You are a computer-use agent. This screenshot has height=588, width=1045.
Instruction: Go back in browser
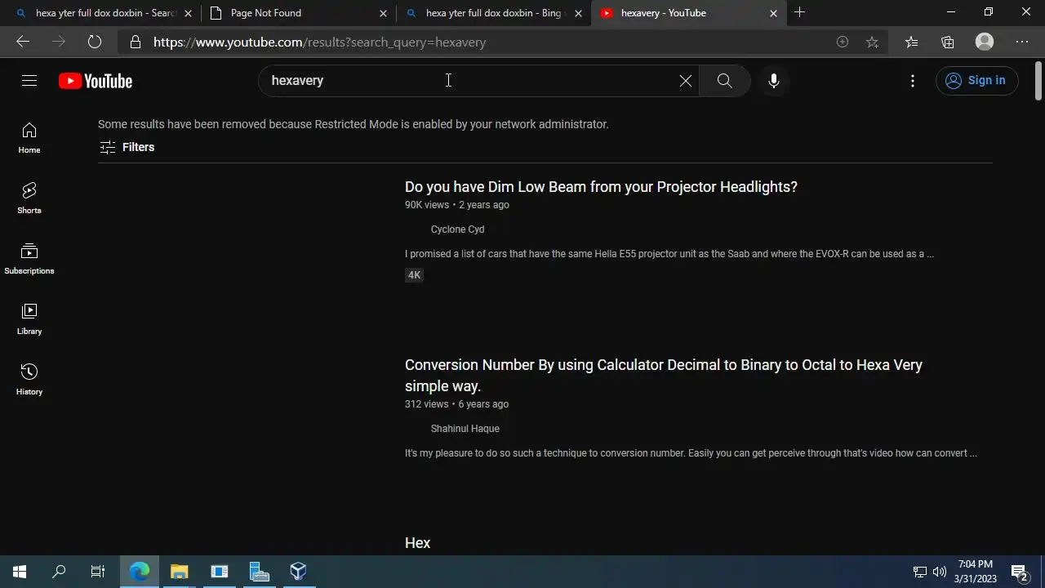[x=23, y=42]
